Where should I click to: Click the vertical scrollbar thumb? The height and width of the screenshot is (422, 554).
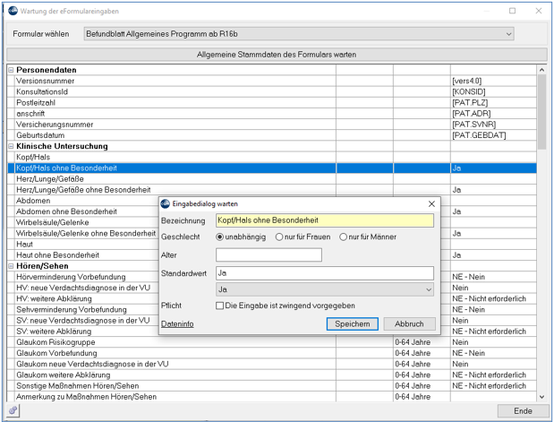point(541,112)
